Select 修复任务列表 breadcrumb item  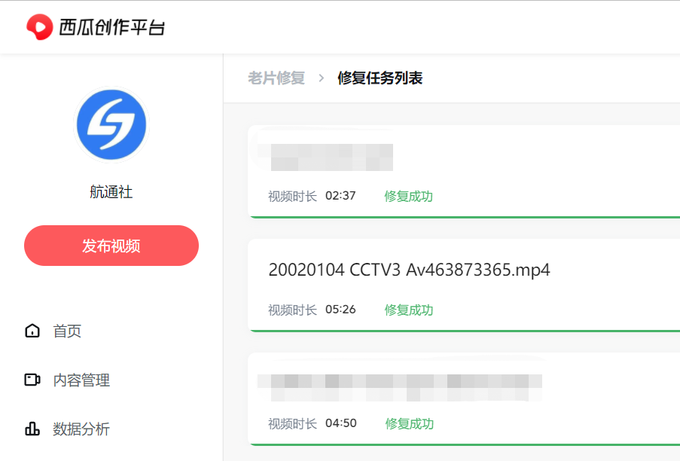(x=380, y=78)
